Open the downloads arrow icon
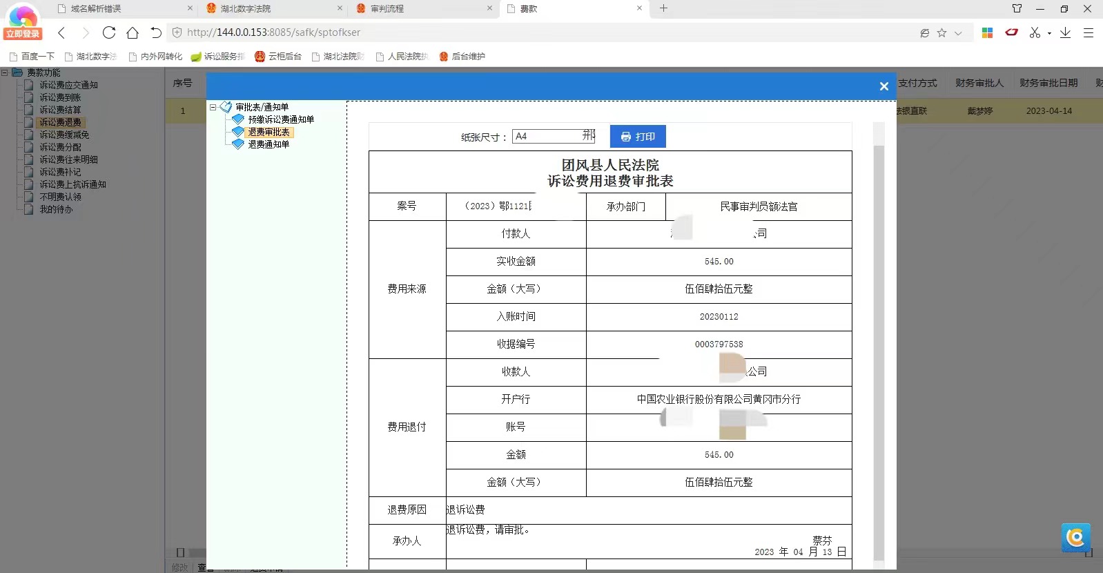 (x=1065, y=32)
